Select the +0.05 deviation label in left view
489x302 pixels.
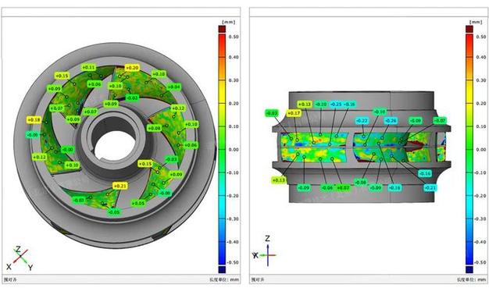pyautogui.click(x=137, y=203)
